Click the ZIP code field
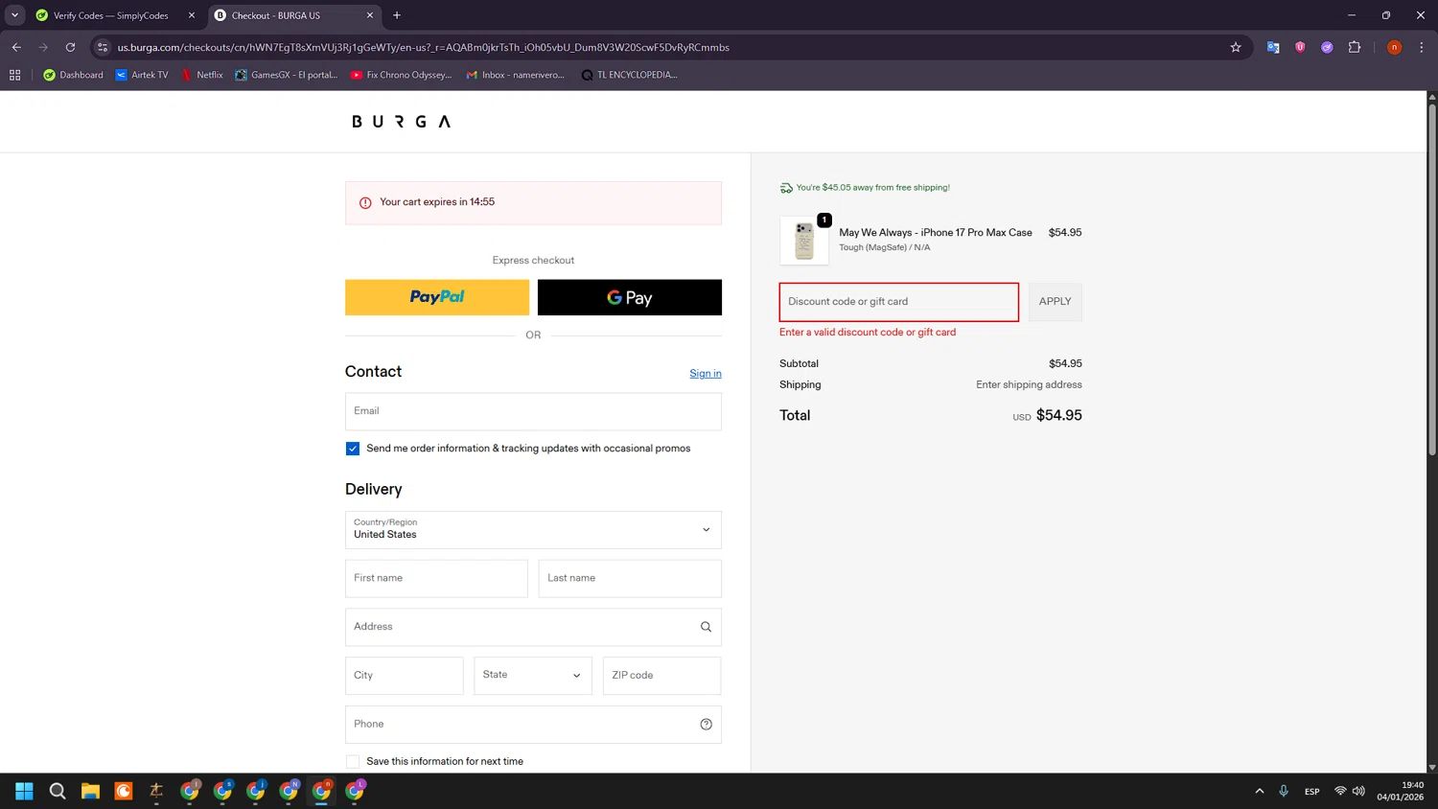This screenshot has width=1438, height=809. [x=661, y=676]
